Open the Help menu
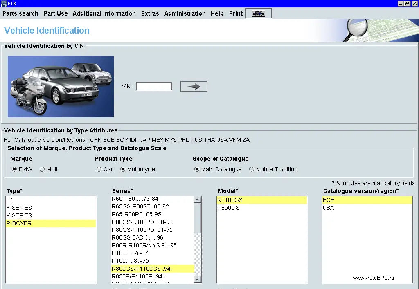The width and height of the screenshot is (419, 289). tap(217, 13)
